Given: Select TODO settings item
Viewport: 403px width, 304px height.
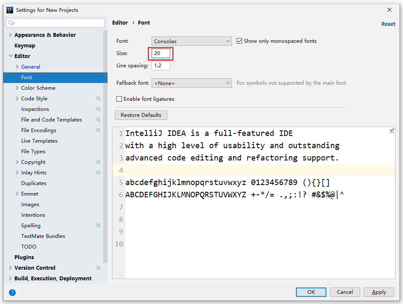Looking at the screenshot, I should (x=28, y=247).
